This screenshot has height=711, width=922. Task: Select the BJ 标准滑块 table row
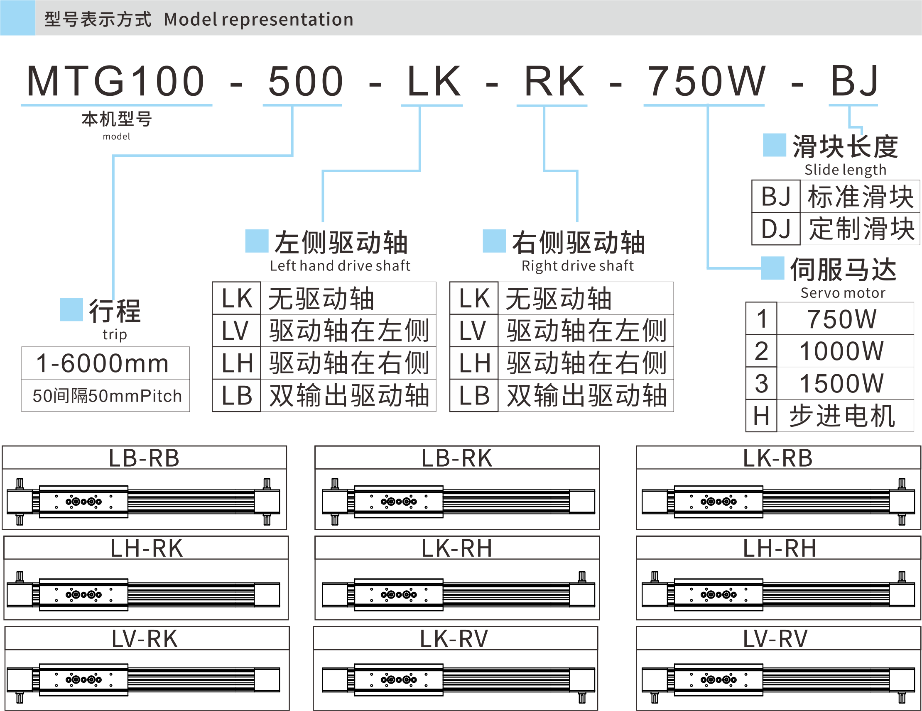pyautogui.click(x=836, y=197)
